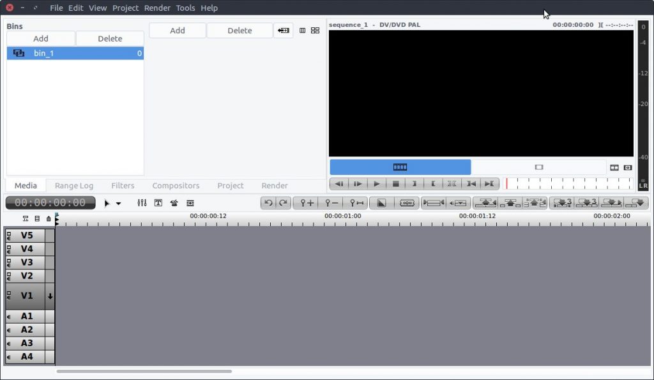
Task: Toggle the lock icon above the track headers
Action: [x=49, y=218]
